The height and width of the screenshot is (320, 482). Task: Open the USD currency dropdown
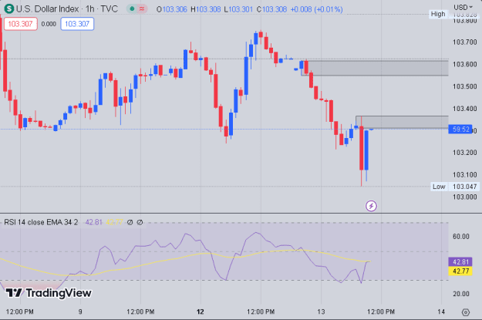pos(463,7)
